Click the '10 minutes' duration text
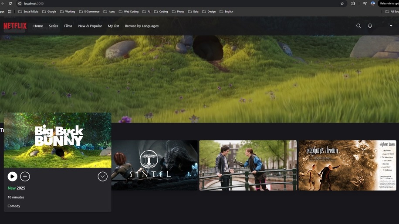The height and width of the screenshot is (224, 399). point(16,197)
